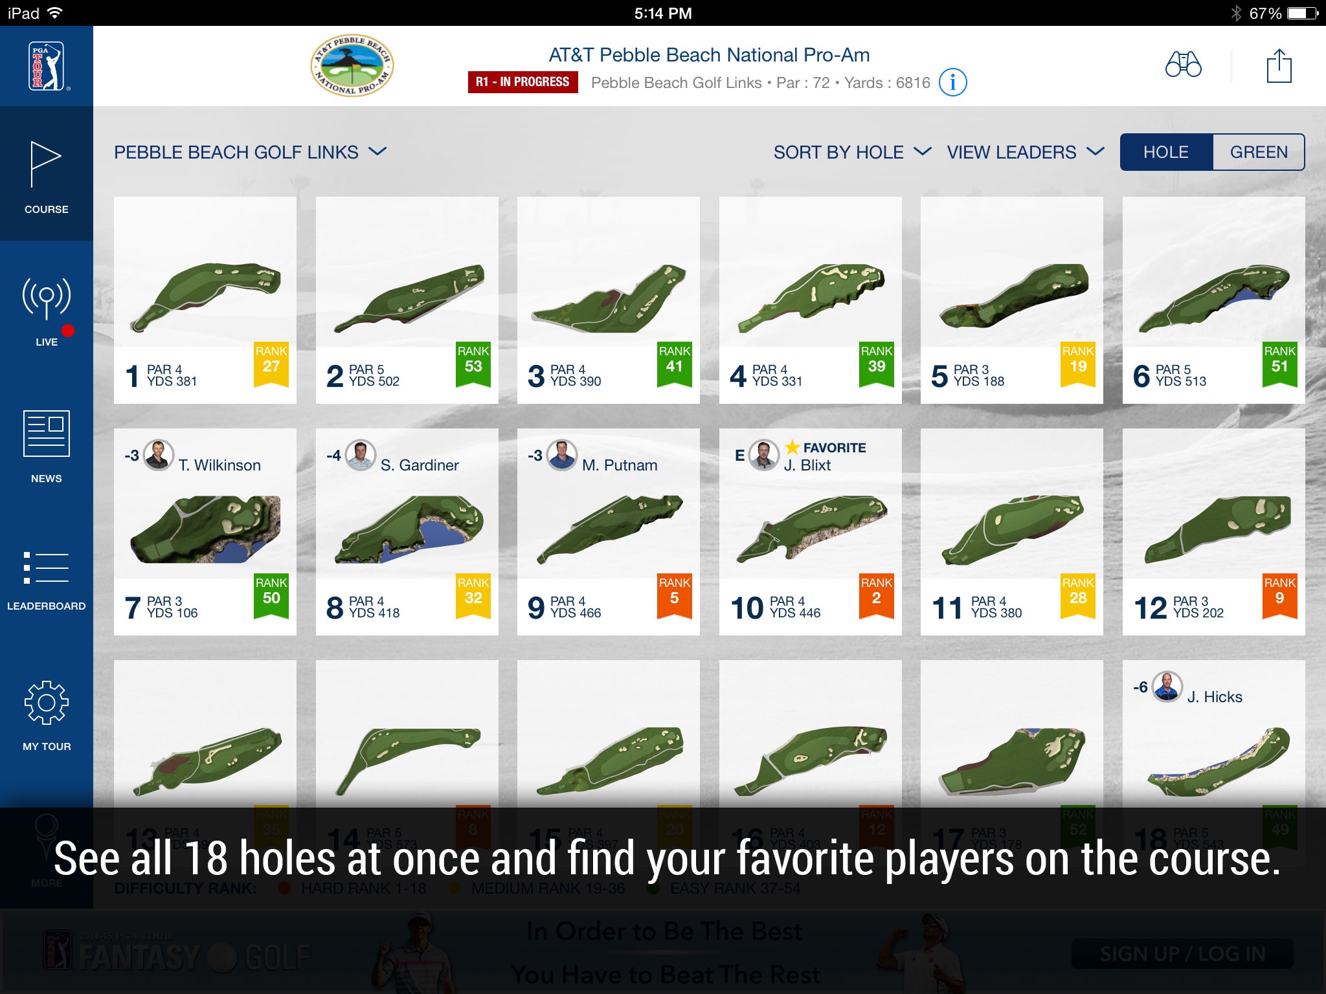Expand the Sort By Hole dropdown
The width and height of the screenshot is (1326, 994).
851,151
